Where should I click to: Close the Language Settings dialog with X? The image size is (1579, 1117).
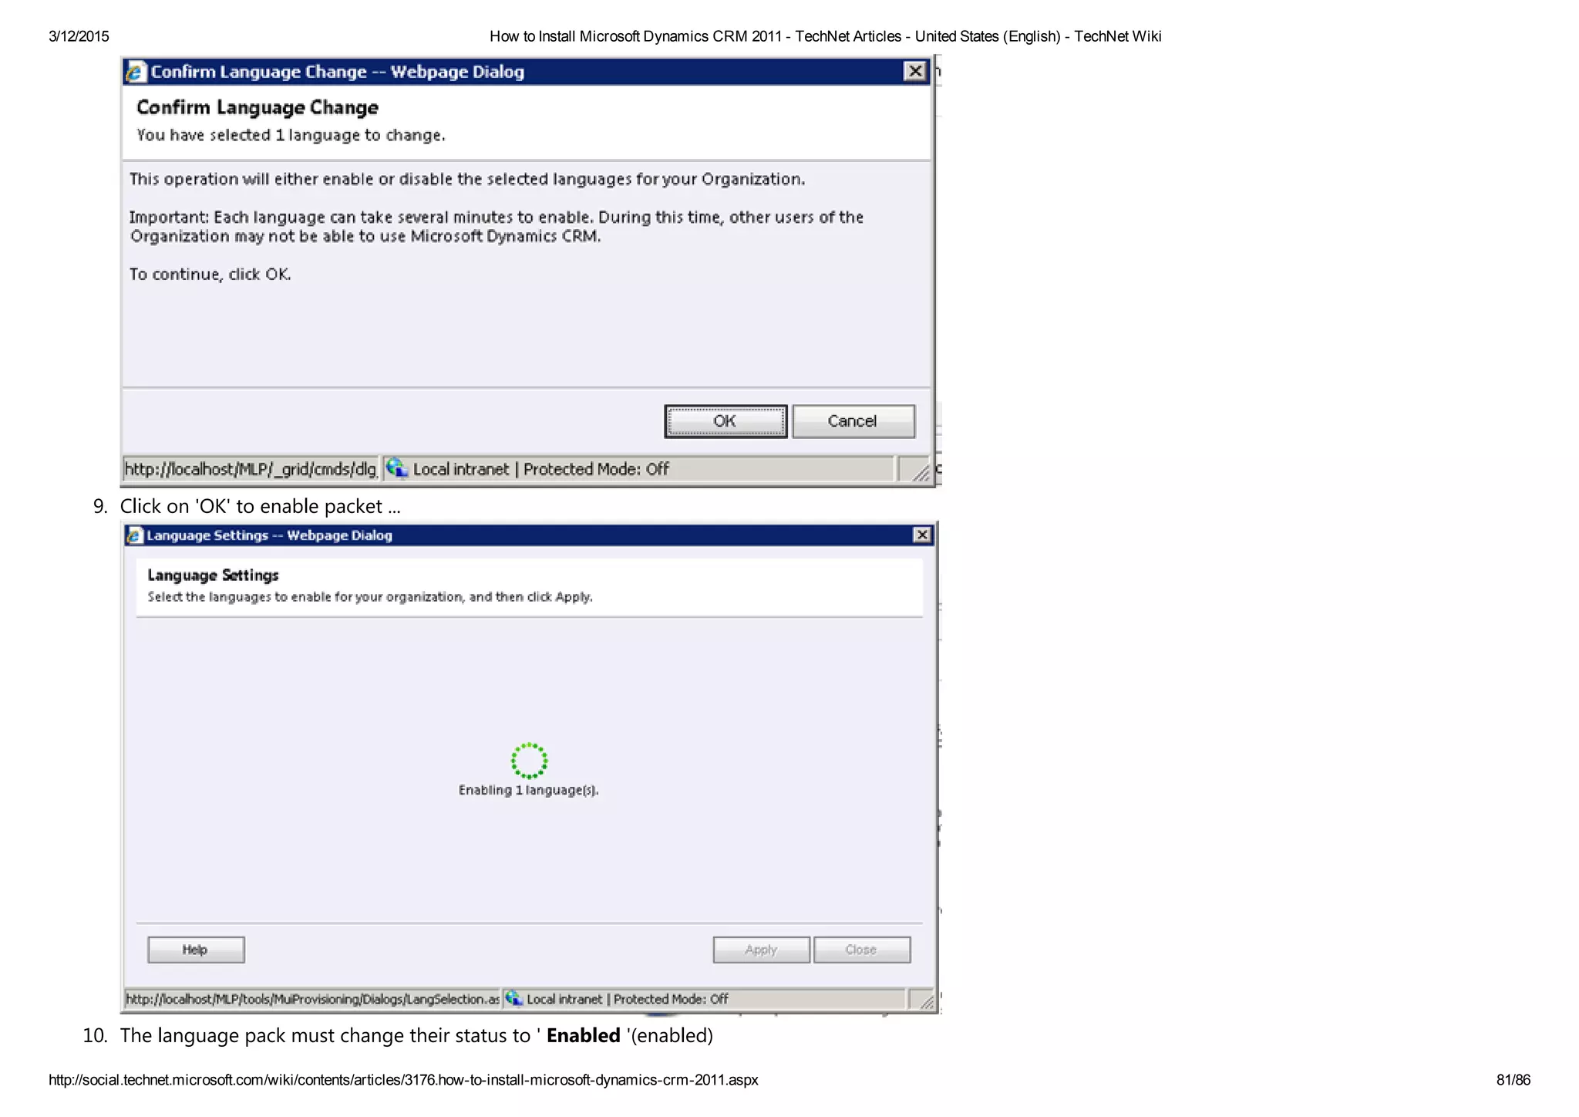coord(921,535)
